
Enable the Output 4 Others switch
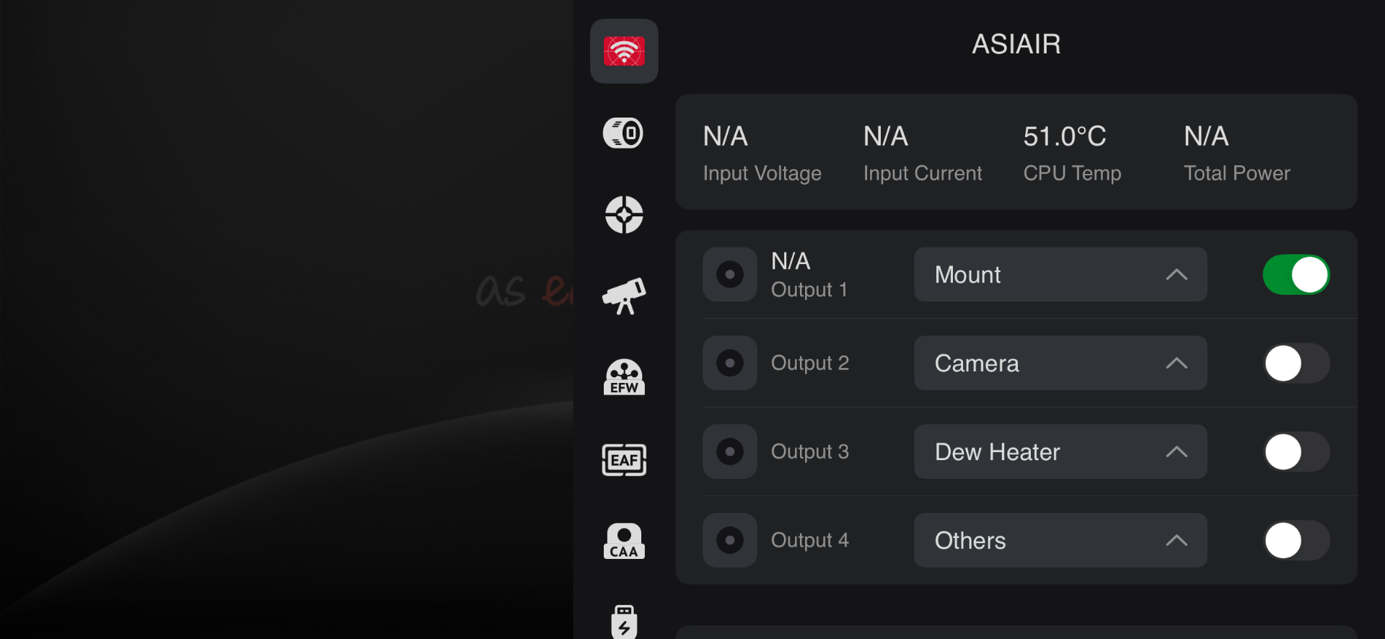pyautogui.click(x=1296, y=541)
